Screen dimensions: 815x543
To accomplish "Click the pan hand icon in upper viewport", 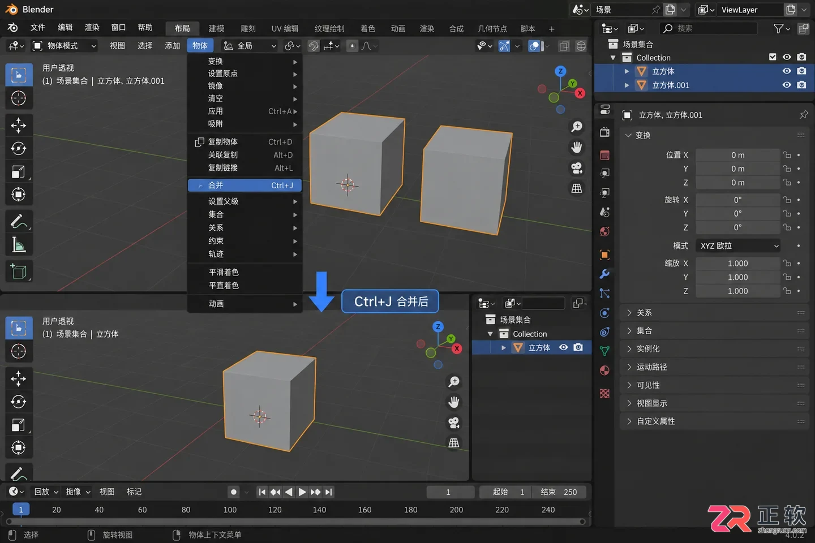I will point(577,147).
